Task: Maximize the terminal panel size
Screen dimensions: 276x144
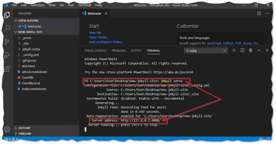Action: (259, 50)
